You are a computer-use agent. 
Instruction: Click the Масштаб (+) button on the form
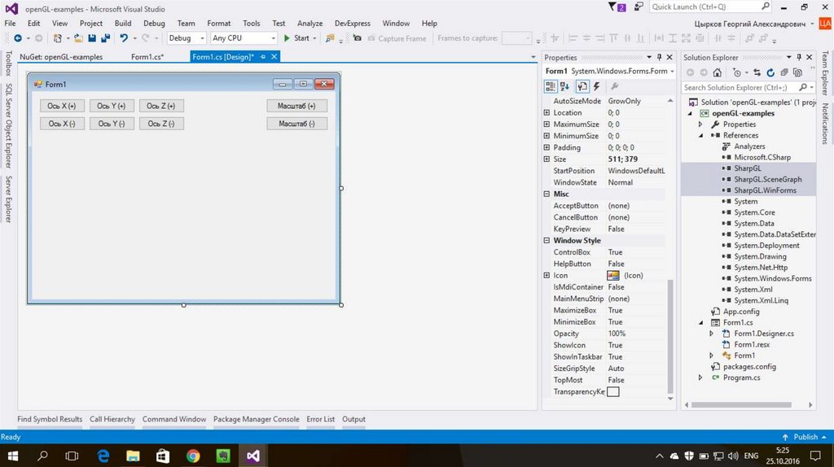(296, 106)
